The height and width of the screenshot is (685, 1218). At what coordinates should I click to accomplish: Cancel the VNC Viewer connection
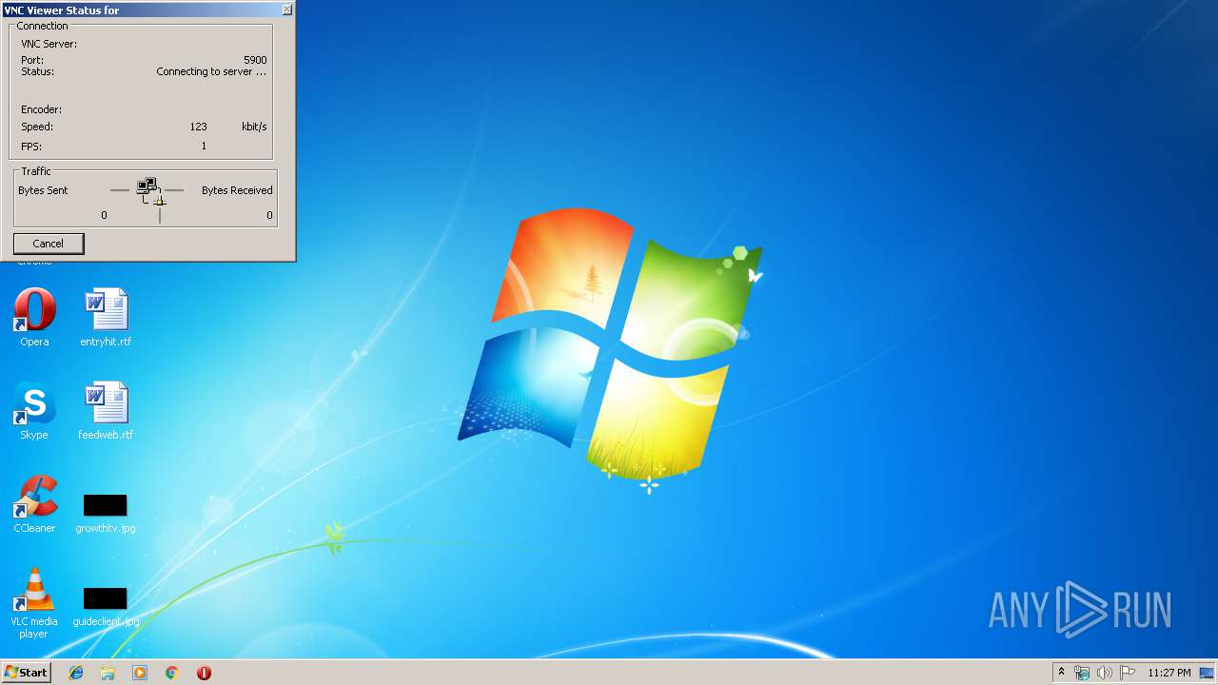click(49, 244)
